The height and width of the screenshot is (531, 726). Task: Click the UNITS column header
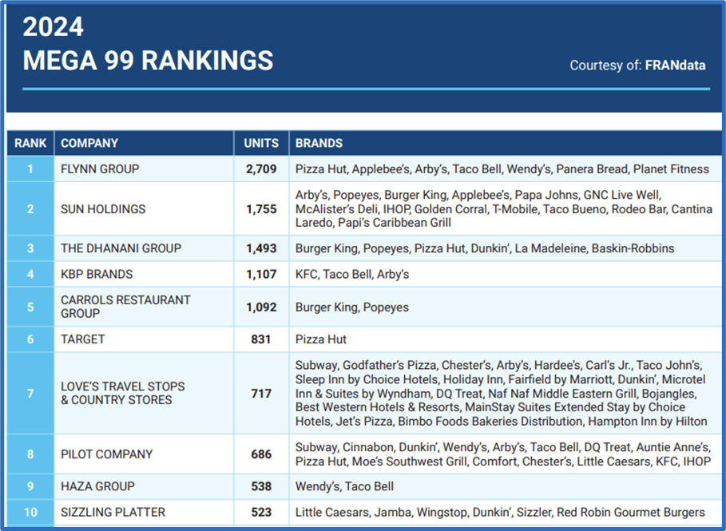click(261, 143)
